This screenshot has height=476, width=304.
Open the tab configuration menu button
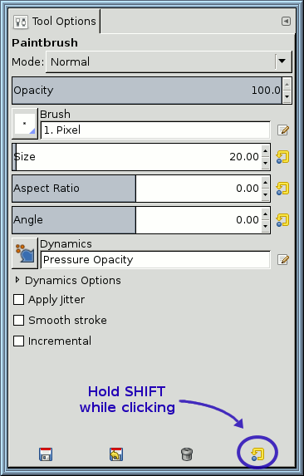pos(286,22)
